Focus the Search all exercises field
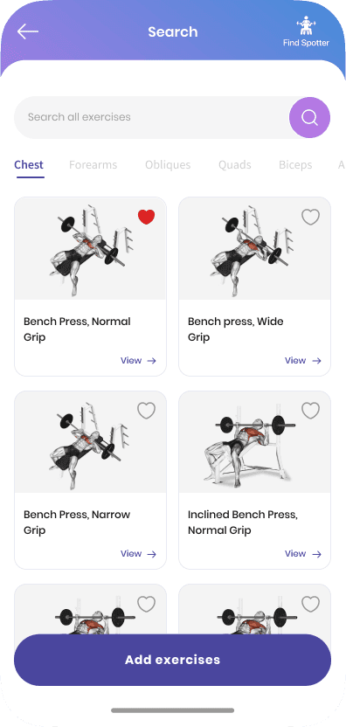346x727 pixels. pyautogui.click(x=152, y=117)
